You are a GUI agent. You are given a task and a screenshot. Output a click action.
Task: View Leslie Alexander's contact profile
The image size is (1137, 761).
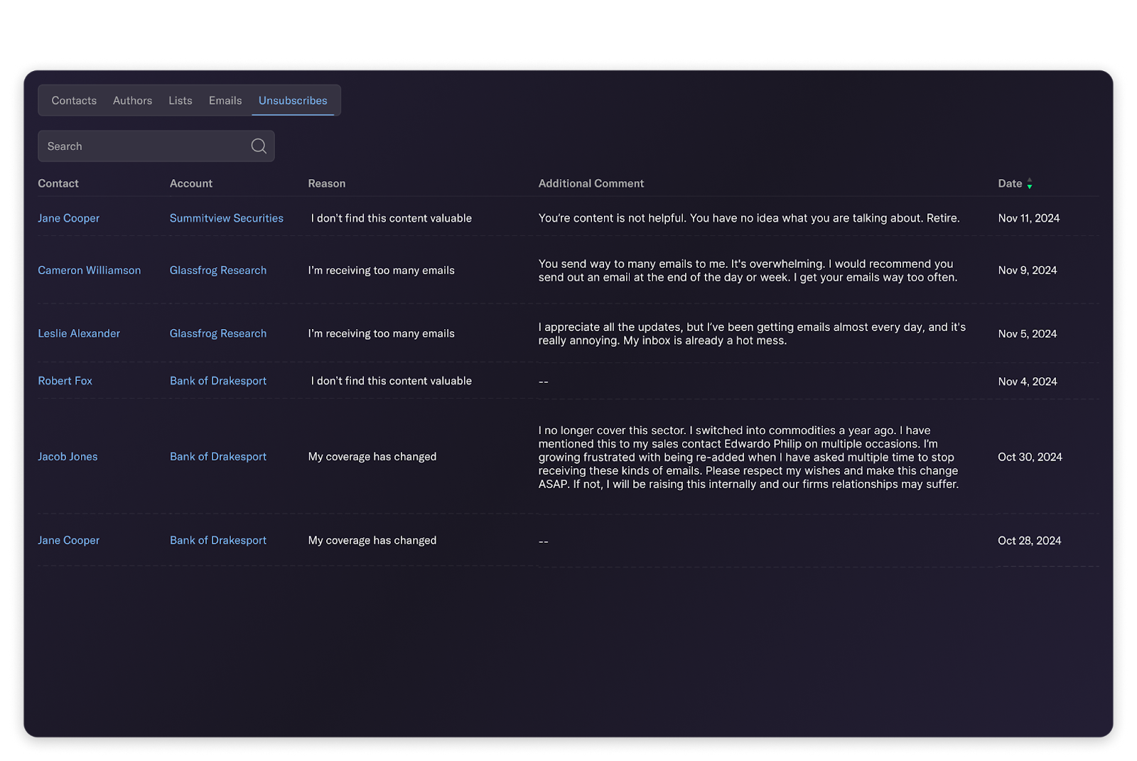[x=79, y=333]
